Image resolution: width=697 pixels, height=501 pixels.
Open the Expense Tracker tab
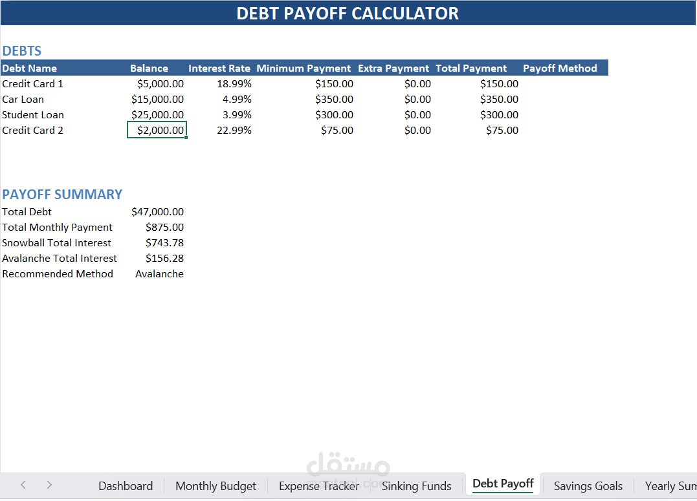coord(318,486)
